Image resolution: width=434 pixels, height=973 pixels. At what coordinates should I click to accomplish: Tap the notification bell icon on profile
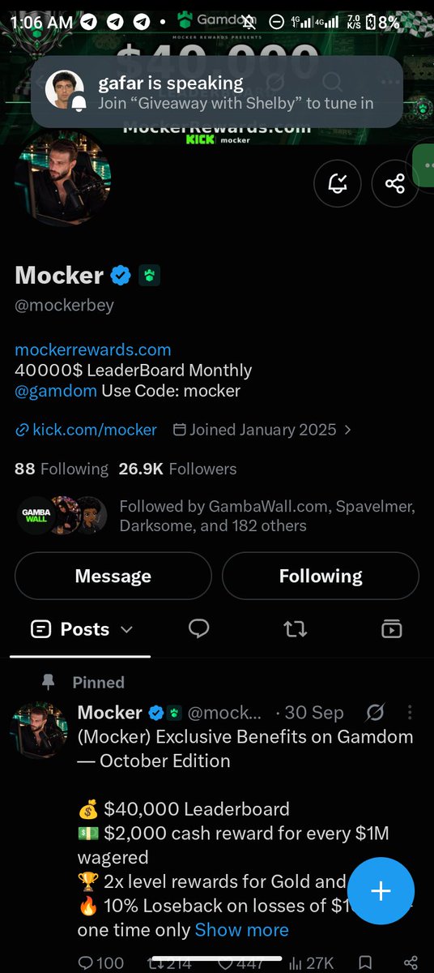[x=338, y=184]
